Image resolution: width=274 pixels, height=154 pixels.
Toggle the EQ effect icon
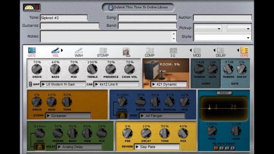tap(173, 50)
